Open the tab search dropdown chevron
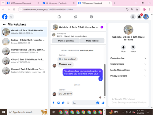The width and height of the screenshot is (153, 115). point(3,3)
